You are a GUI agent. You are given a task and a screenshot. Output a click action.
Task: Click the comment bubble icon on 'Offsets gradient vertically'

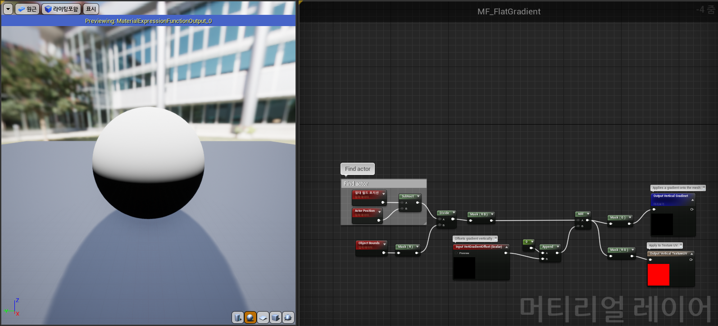495,239
